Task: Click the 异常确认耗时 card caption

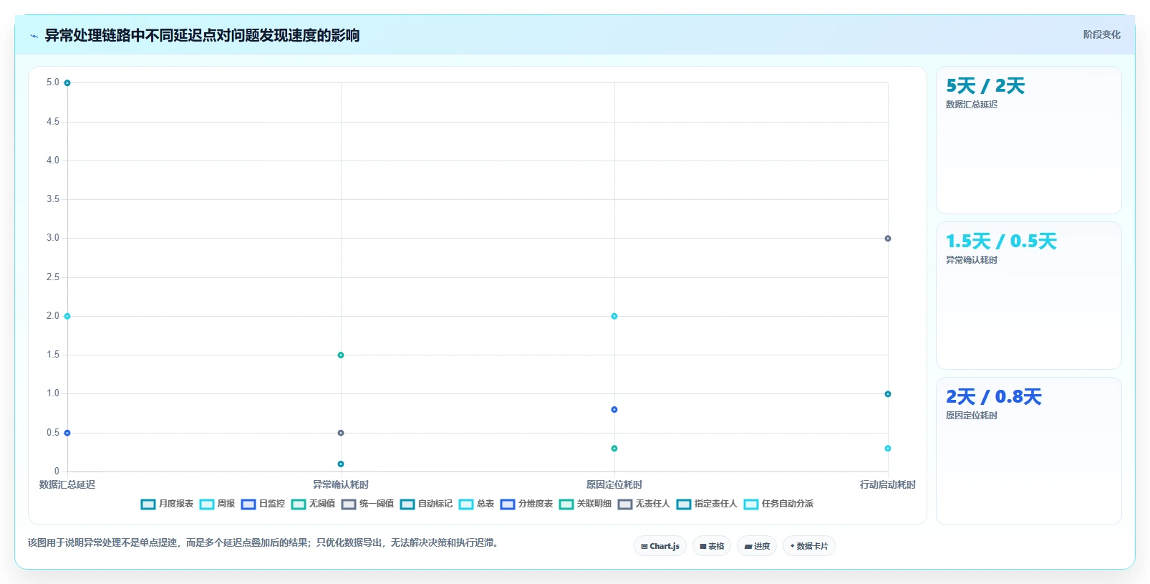Action: click(972, 260)
